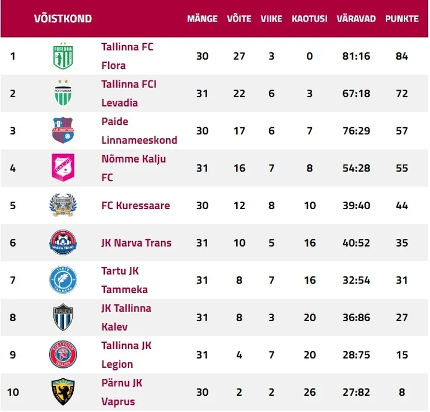Select the blue Tartu Tammeka emblem

coord(63,280)
